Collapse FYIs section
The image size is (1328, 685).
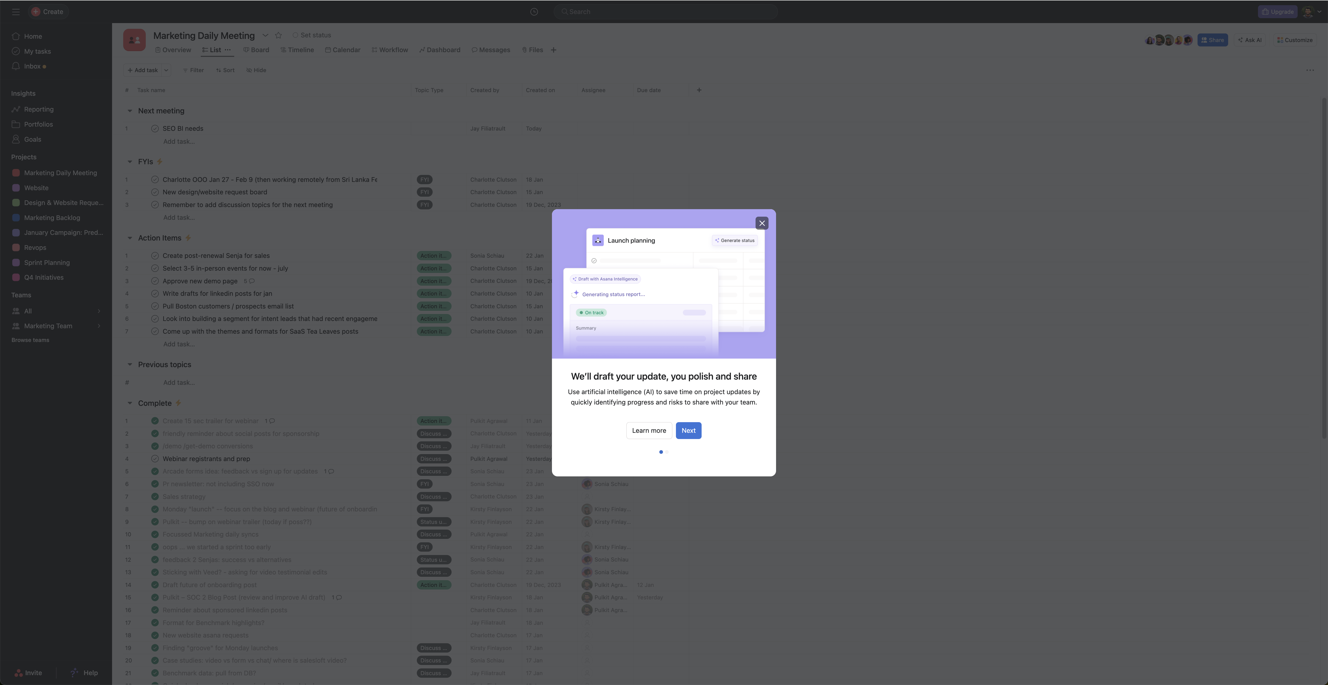(x=129, y=162)
